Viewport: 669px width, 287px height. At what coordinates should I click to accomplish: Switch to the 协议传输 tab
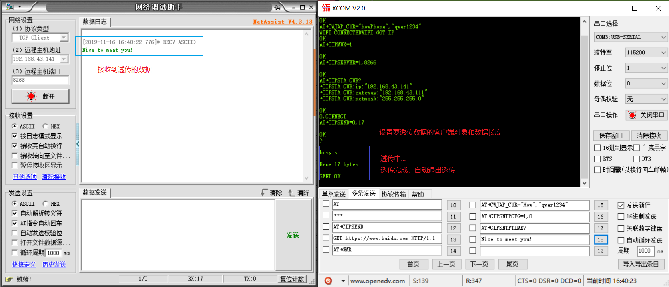coord(394,194)
